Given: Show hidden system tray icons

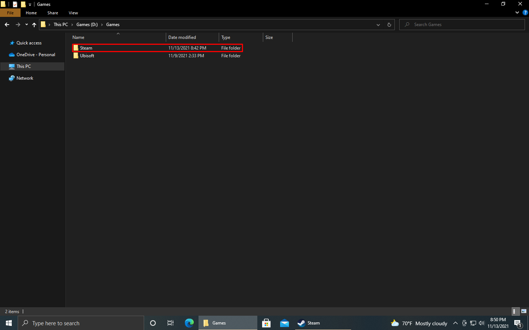Looking at the screenshot, I should pos(455,323).
